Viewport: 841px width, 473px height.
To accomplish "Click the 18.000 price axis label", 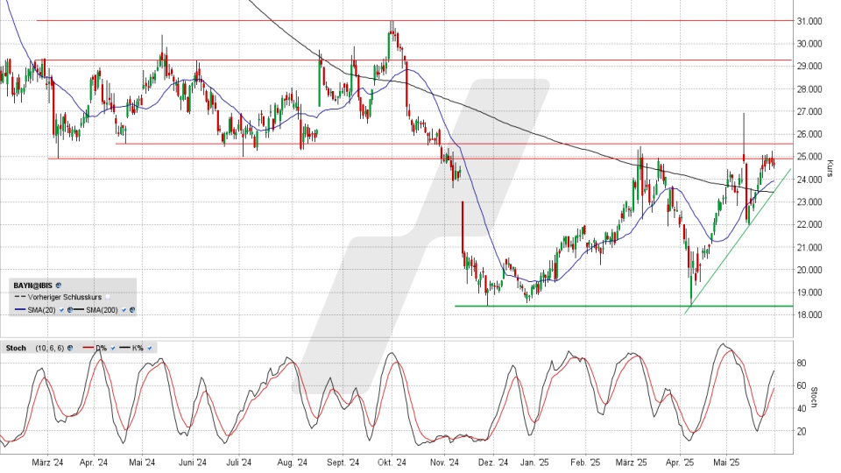I will click(x=809, y=314).
